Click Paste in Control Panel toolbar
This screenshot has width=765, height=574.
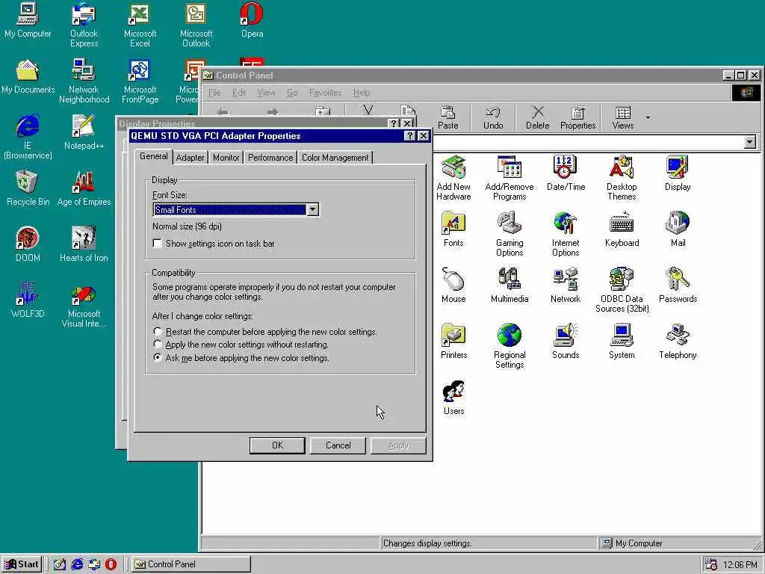pos(447,117)
